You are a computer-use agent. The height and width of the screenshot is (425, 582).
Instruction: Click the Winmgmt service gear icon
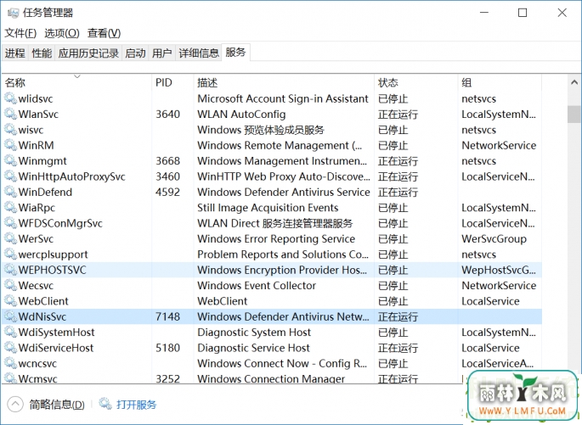[10, 161]
